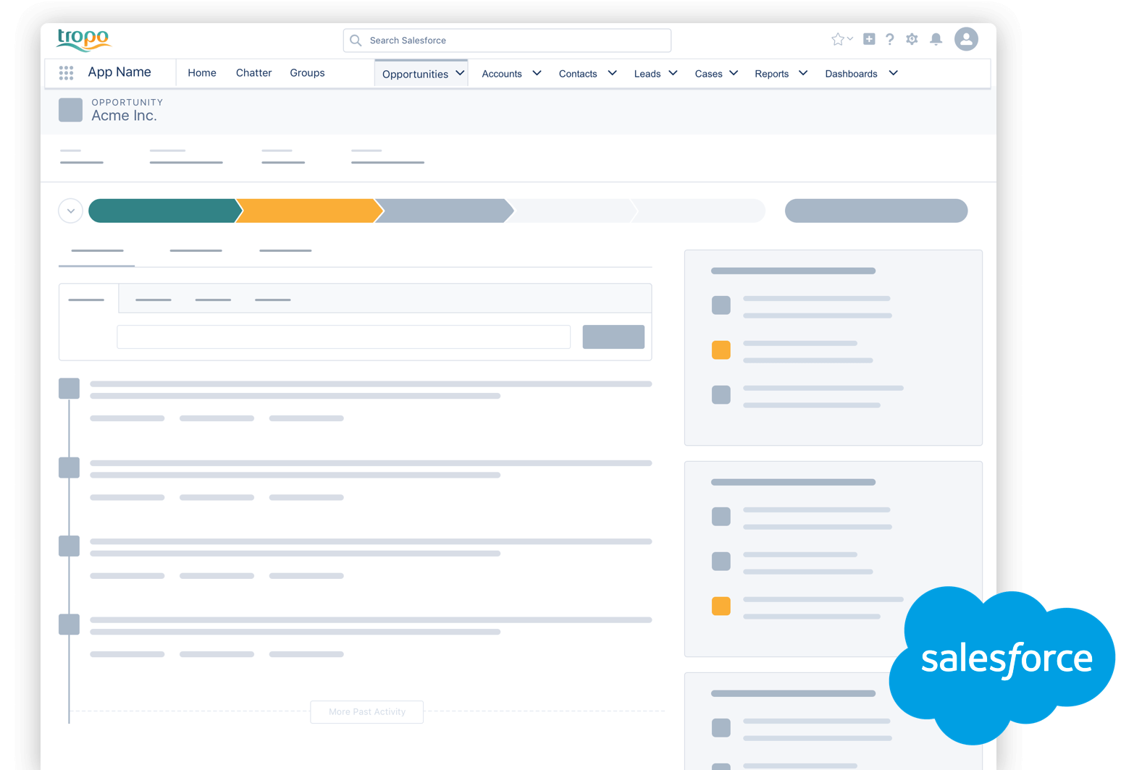Screen dimensions: 1121x770
Task: Click the Tropo logo
Action: [x=83, y=39]
